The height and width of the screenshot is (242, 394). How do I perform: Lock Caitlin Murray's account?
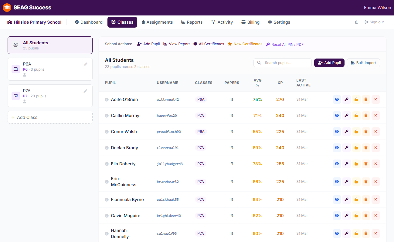click(356, 116)
